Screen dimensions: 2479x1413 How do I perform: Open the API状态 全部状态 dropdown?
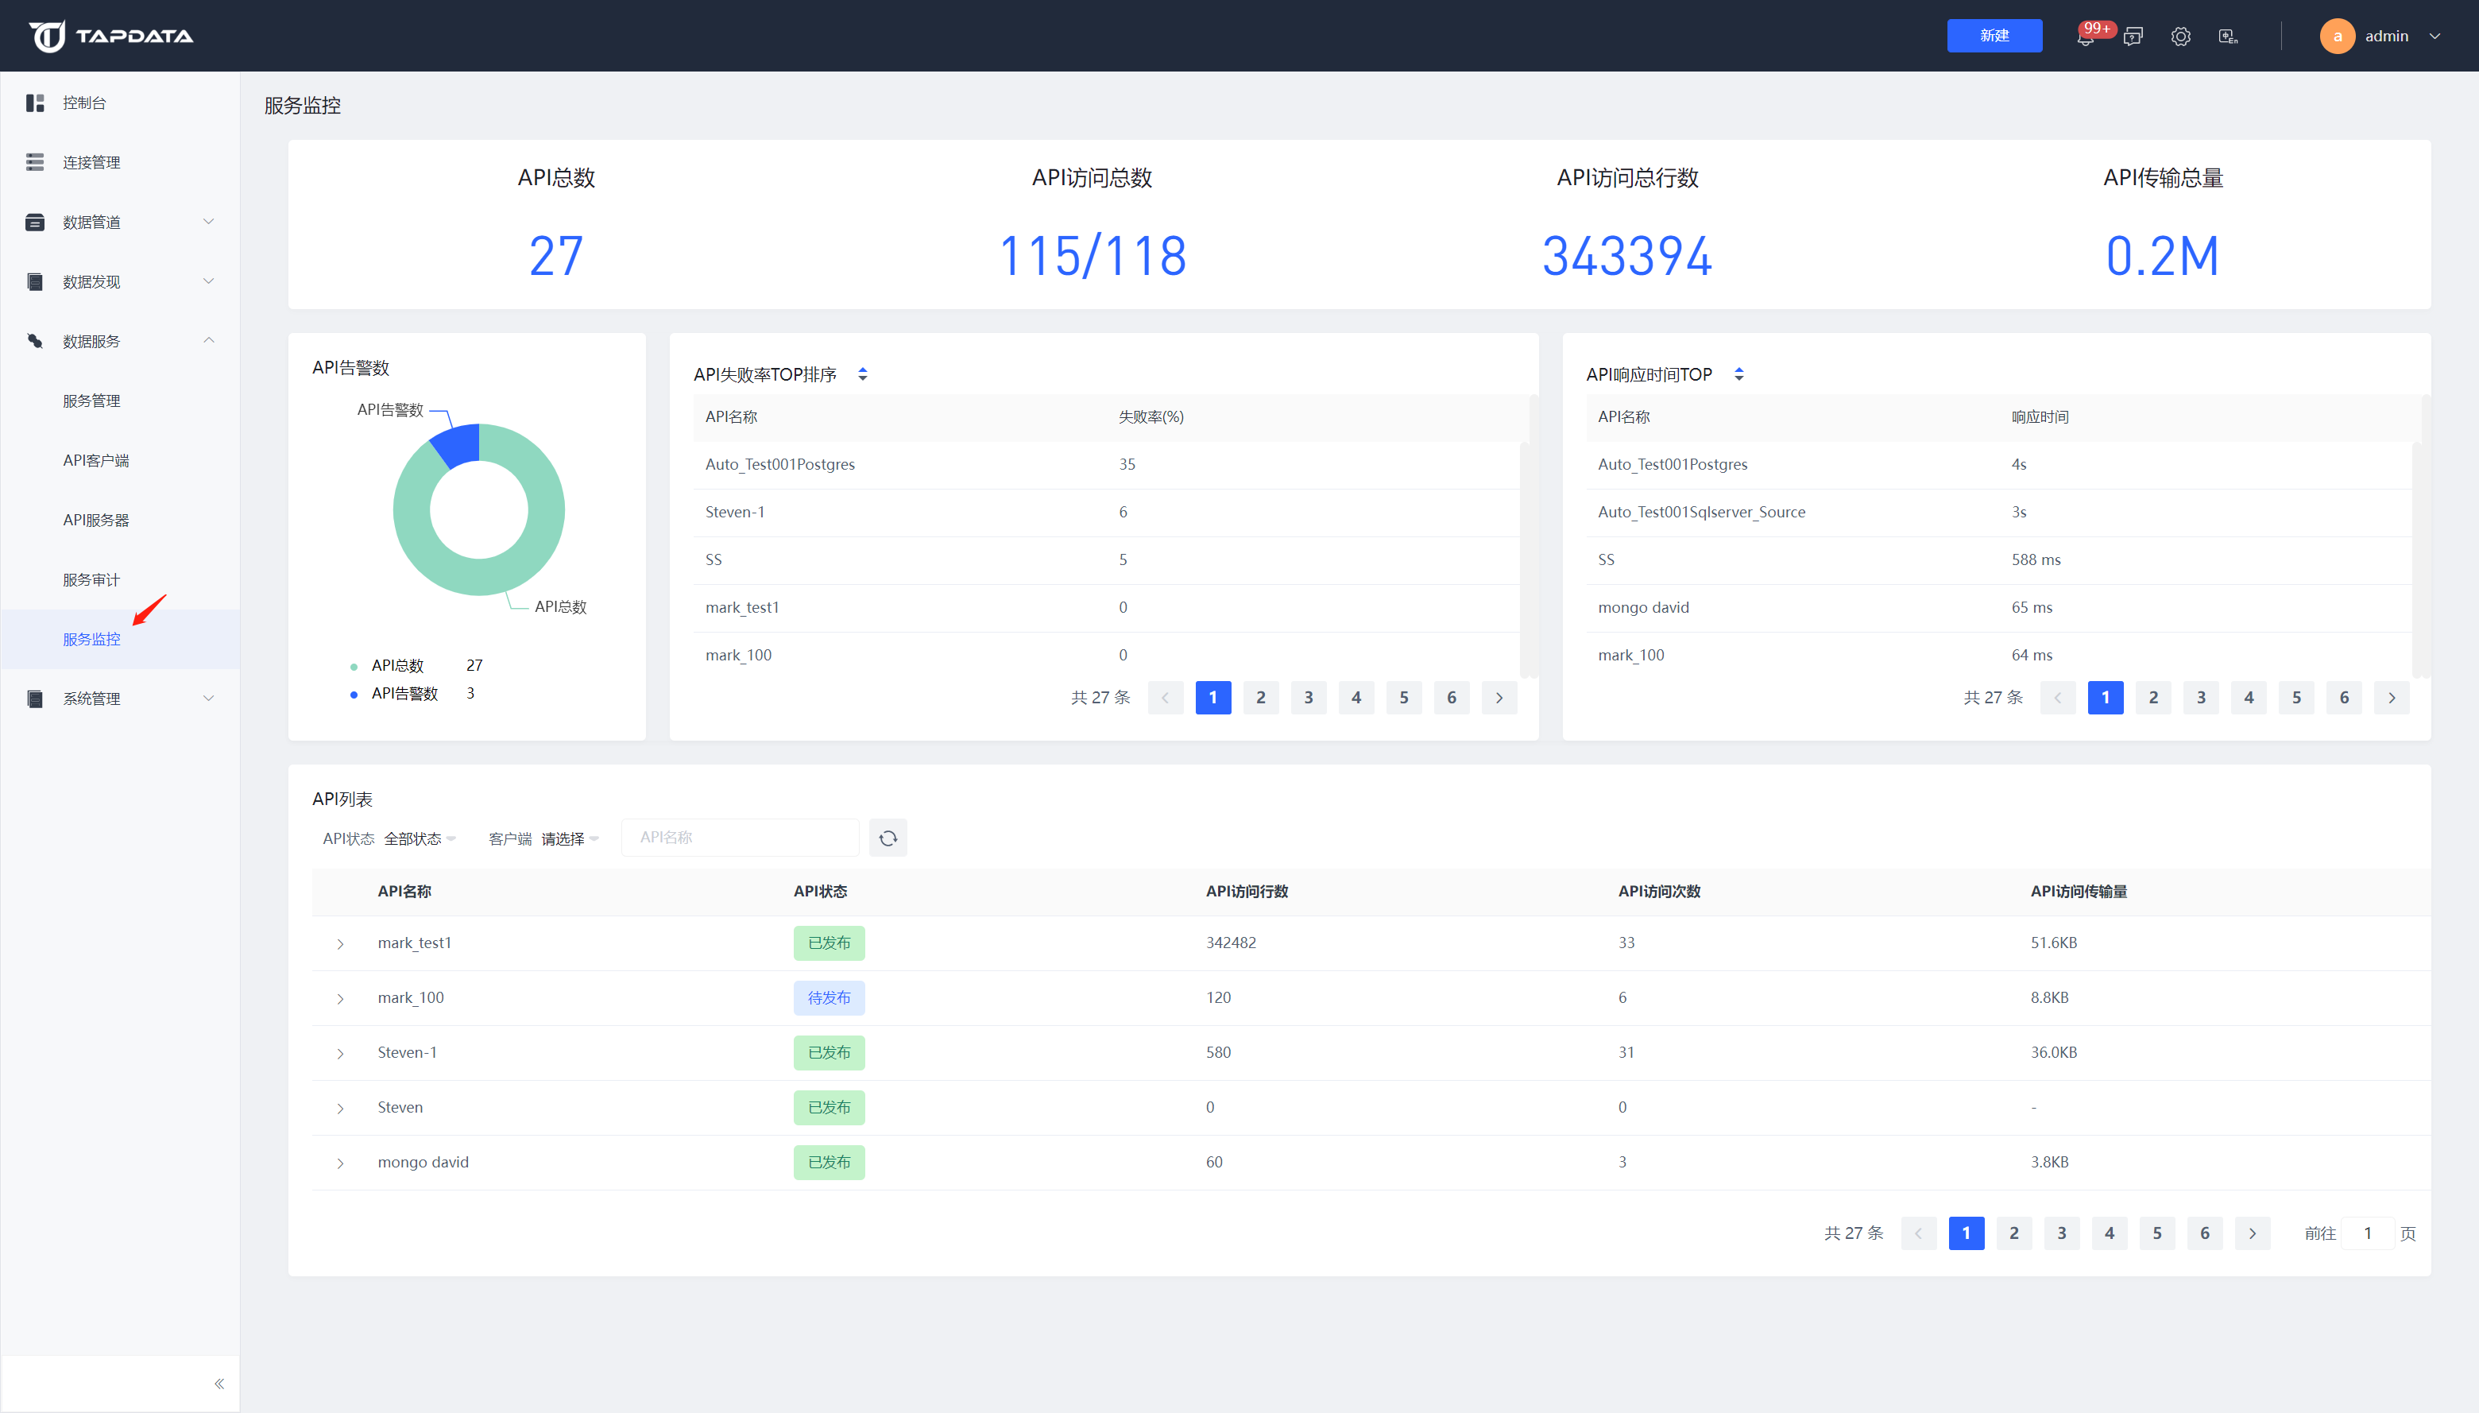420,838
